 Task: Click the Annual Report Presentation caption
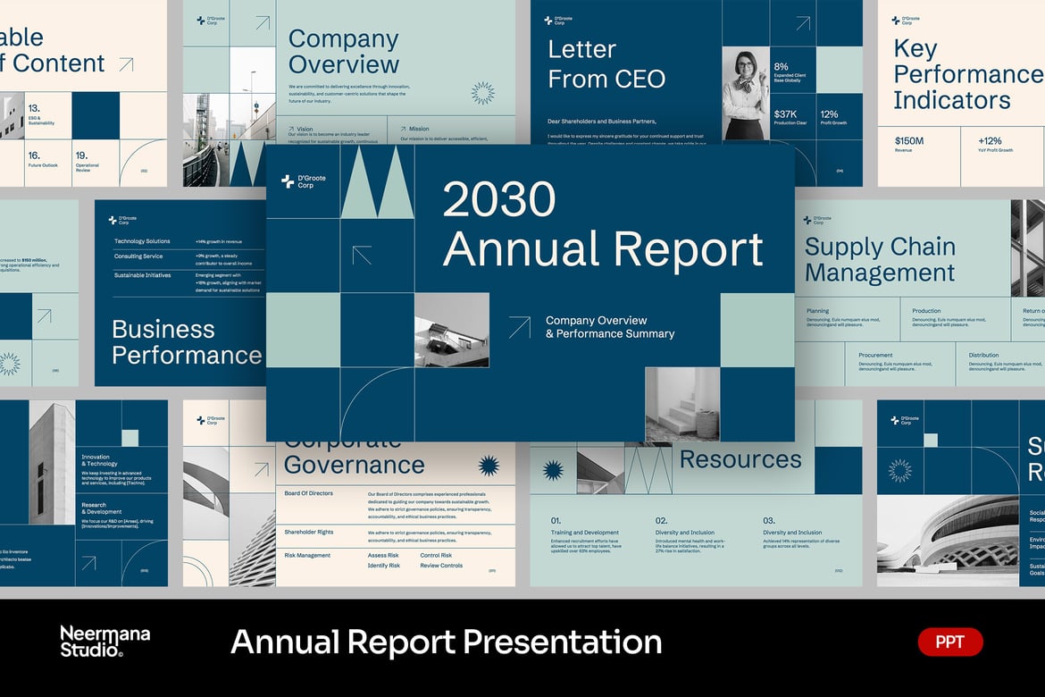(x=447, y=642)
